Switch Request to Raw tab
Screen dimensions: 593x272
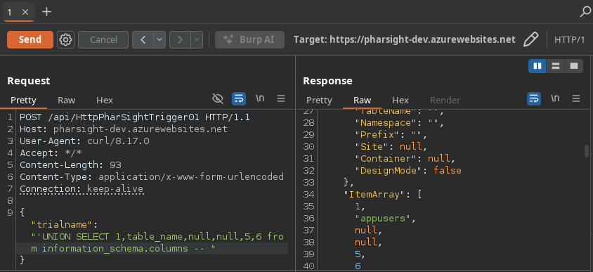[x=66, y=101]
